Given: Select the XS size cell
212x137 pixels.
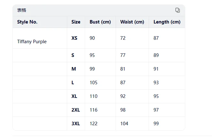Looking at the screenshot, I should 74,38.
